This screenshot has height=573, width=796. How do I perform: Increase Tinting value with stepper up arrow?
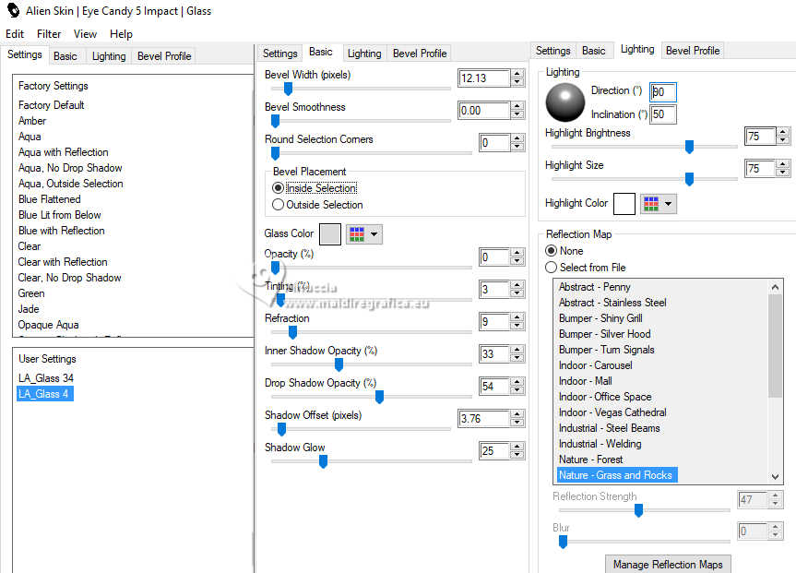[517, 285]
